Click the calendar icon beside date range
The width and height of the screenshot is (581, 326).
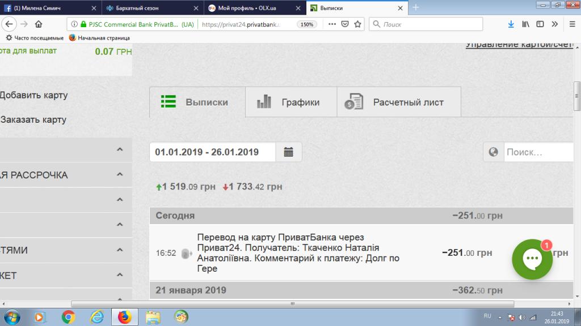point(288,152)
